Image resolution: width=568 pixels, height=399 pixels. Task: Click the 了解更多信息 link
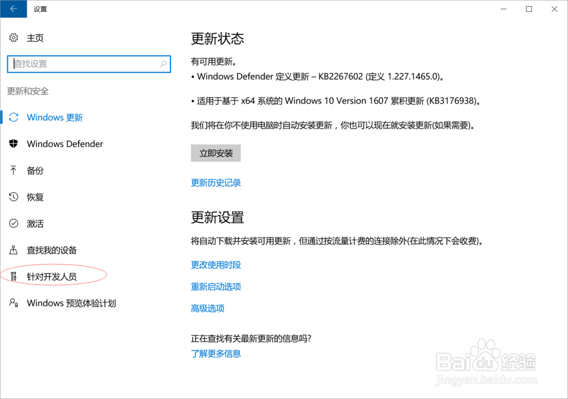(x=216, y=354)
